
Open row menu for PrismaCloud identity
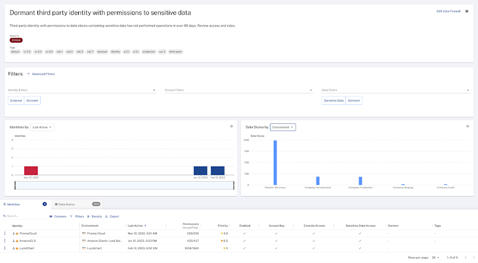[5, 233]
